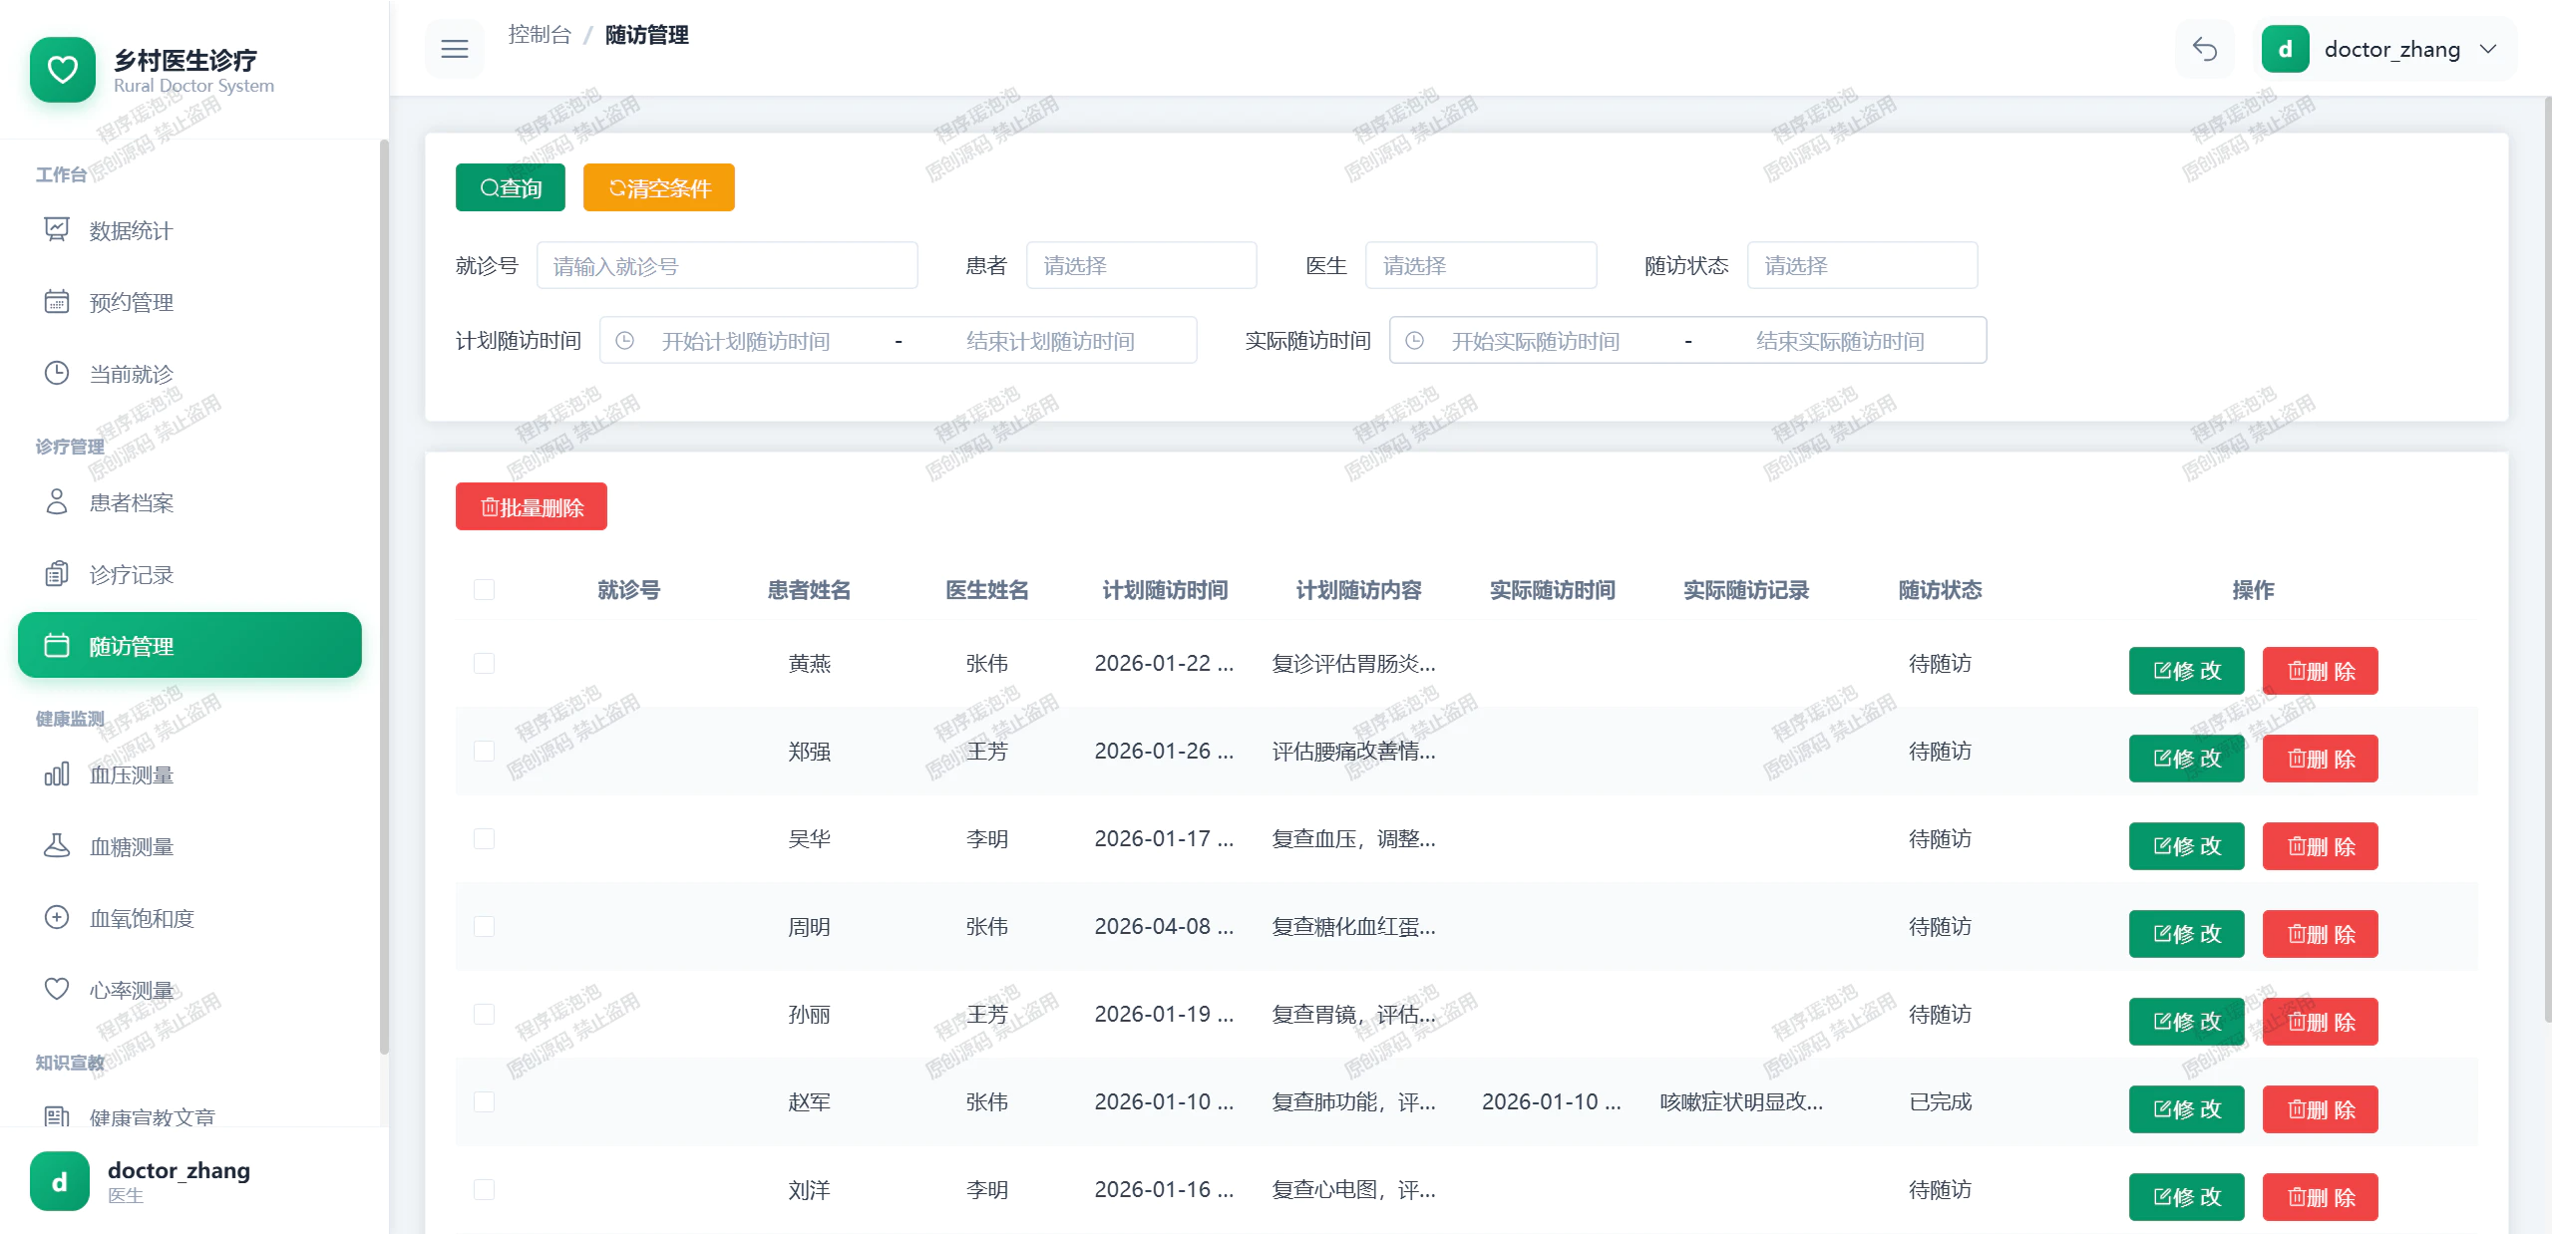Focus the 就诊号 input field
This screenshot has width=2552, height=1234.
(727, 266)
